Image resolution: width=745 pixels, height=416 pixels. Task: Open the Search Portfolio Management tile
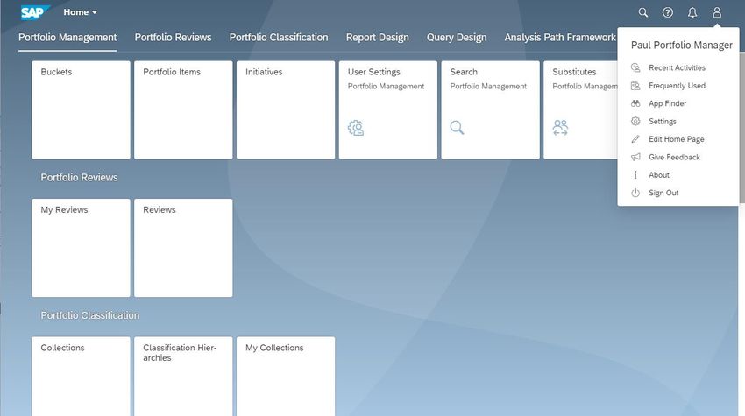[x=490, y=109]
